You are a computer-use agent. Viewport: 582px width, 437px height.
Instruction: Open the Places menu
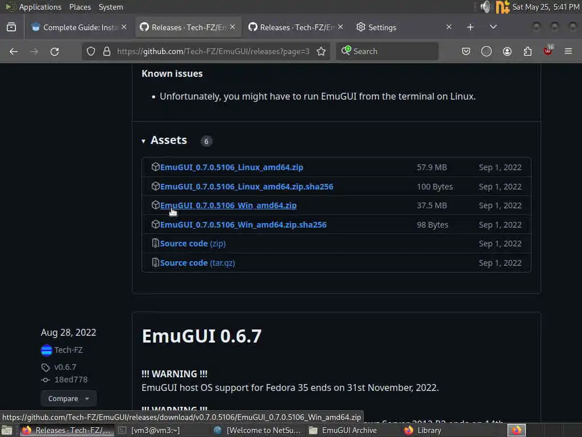point(80,7)
